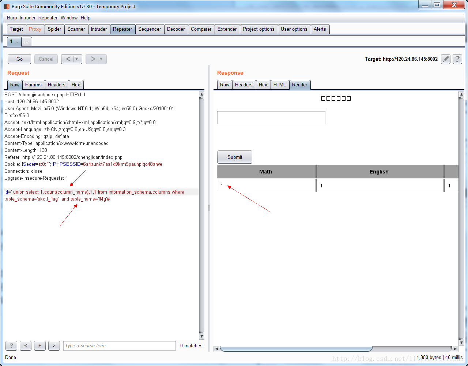Click the POST /chengjidan/index.php request line
This screenshot has height=366, width=468.
[45, 94]
